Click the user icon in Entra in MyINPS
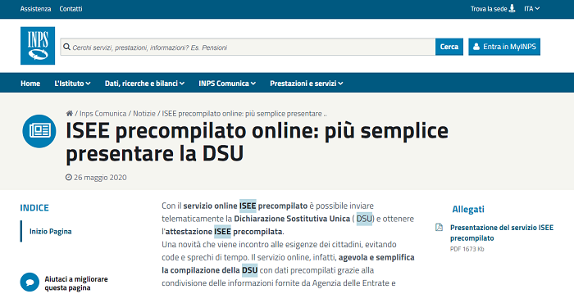574x303 pixels. 476,47
